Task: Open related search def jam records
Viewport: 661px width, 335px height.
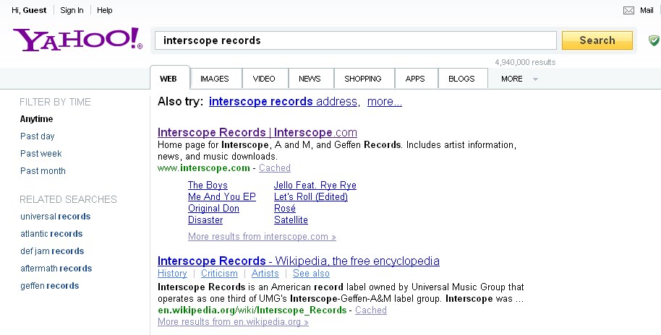Action: click(52, 251)
